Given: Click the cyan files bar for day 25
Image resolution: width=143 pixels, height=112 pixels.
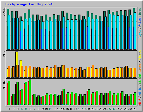Looking at the screenshot, I should (x=110, y=32).
